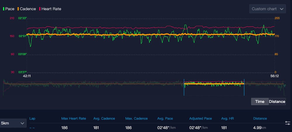The height and width of the screenshot is (132, 292).
Task: Toggle Heart Rate series in legend
Action: click(x=50, y=9)
